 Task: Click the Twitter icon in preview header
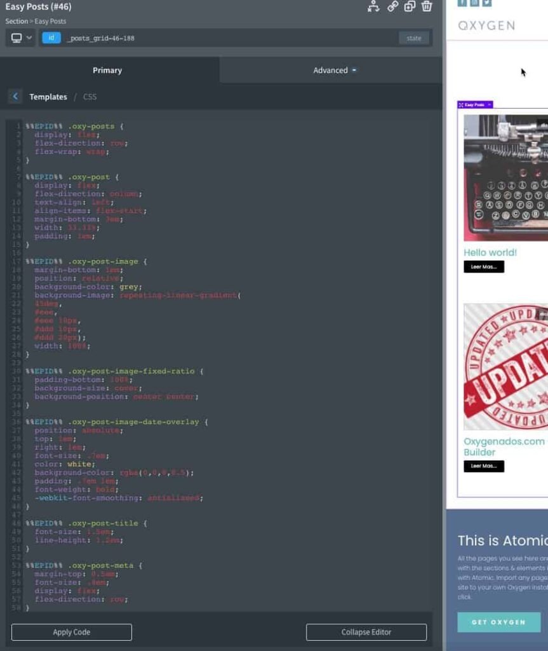coord(486,3)
